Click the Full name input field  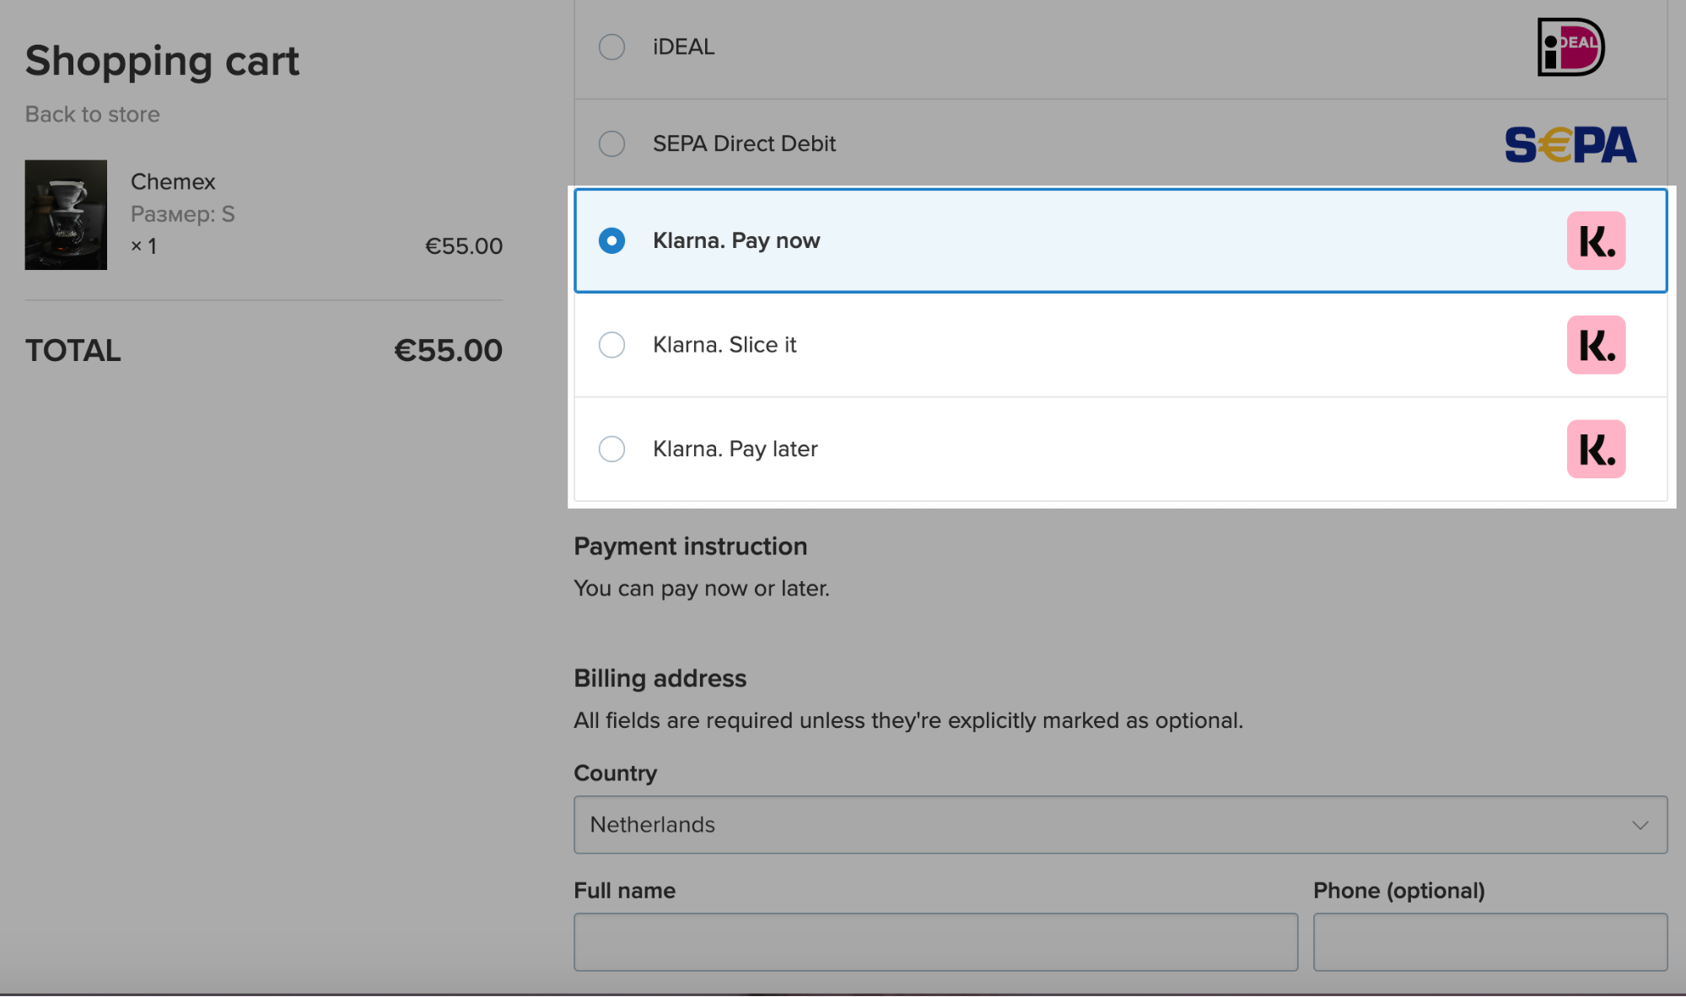(935, 941)
